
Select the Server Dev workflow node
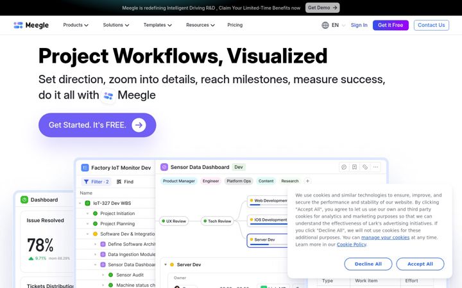267,241
